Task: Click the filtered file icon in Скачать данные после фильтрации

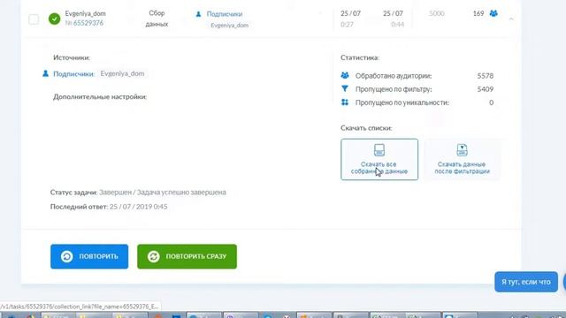Action: pos(462,150)
